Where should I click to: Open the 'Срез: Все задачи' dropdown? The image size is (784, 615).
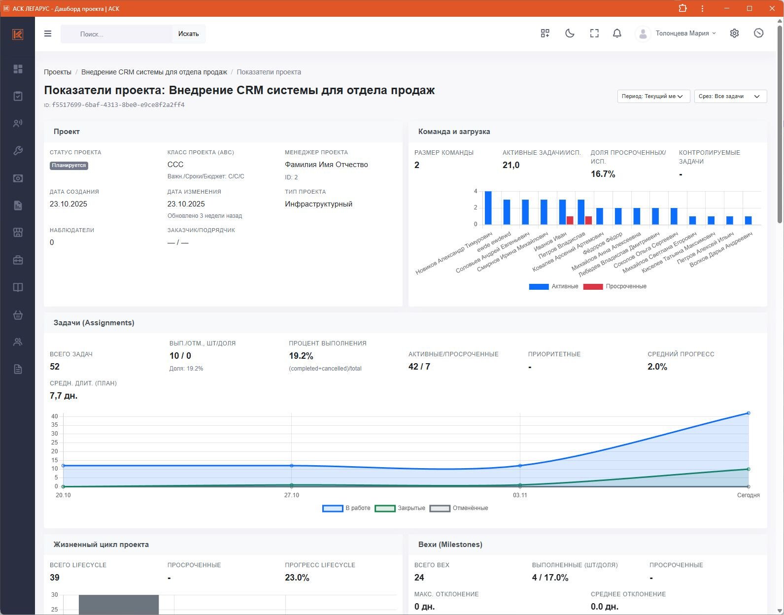(730, 96)
